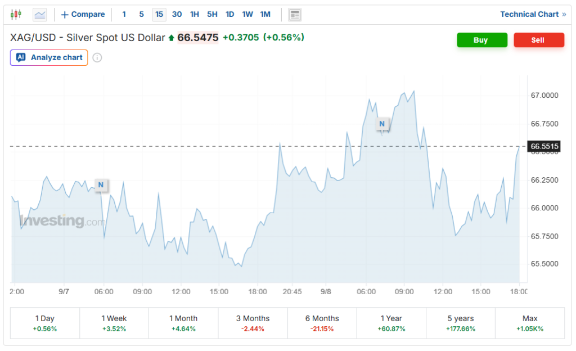This screenshot has height=351, width=576.
Task: Switch to the 1H interval
Action: (194, 14)
